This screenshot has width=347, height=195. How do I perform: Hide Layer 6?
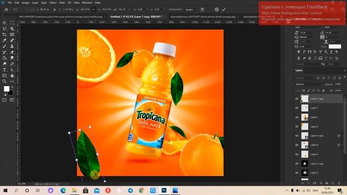[x=297, y=154]
